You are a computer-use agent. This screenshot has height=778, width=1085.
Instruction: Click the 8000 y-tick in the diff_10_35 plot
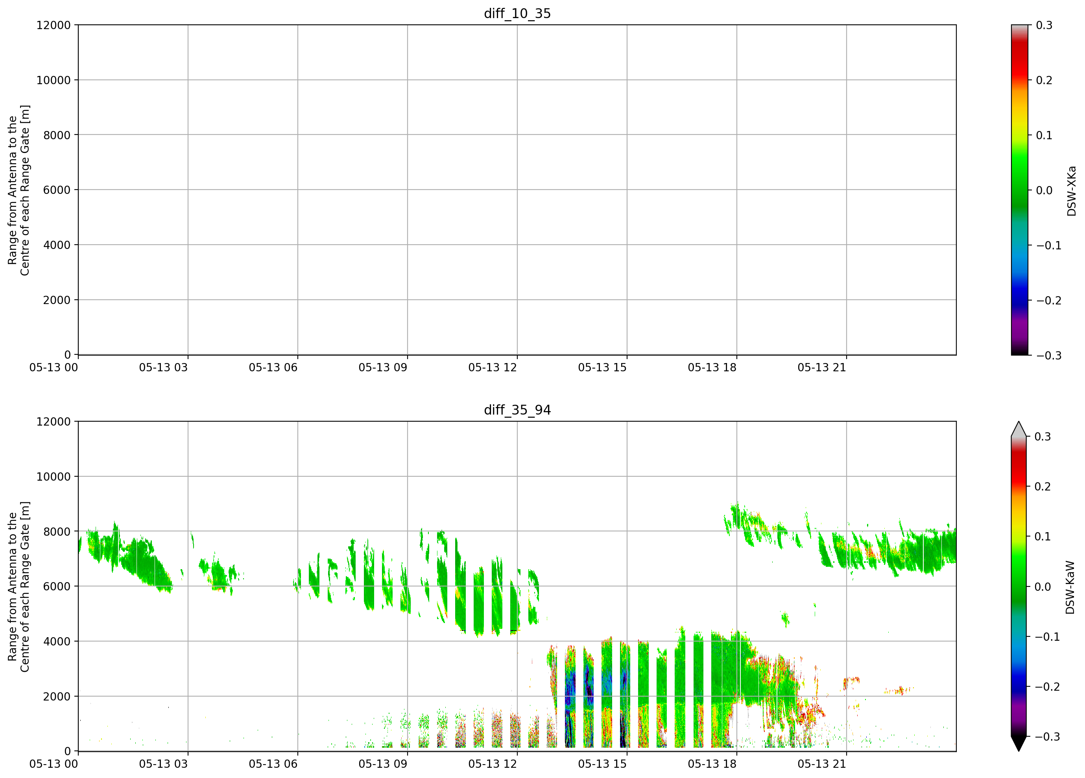[57, 135]
